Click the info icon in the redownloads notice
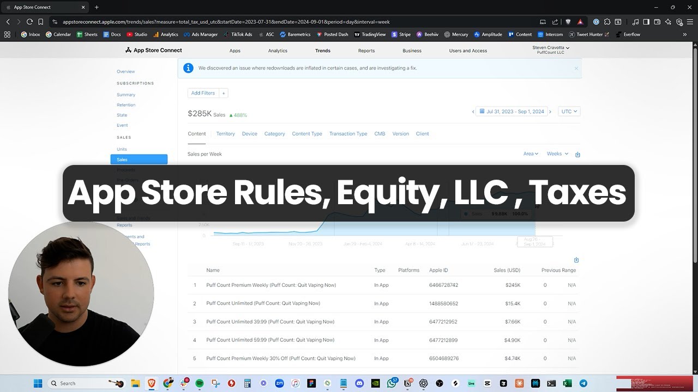 188,68
